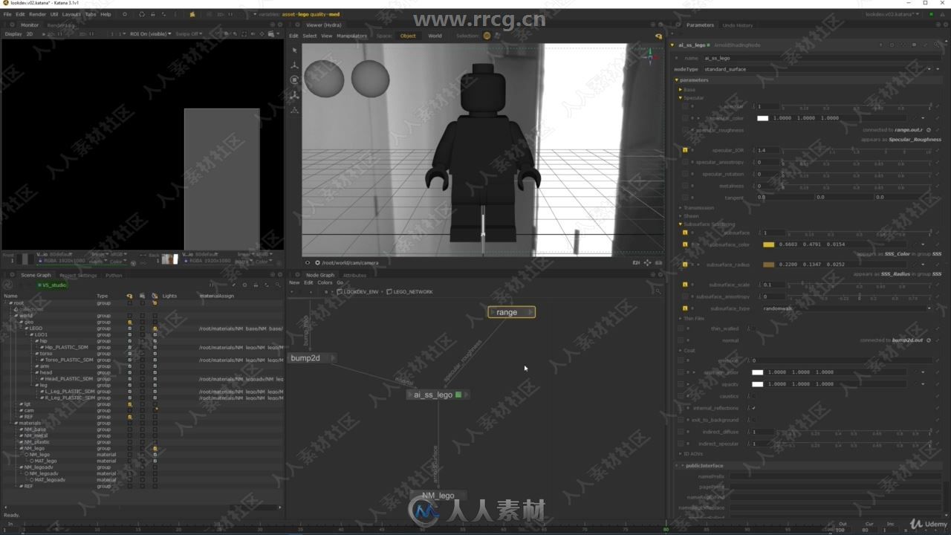951x535 pixels.
Task: Switch to the Undo History tab
Action: tap(737, 25)
